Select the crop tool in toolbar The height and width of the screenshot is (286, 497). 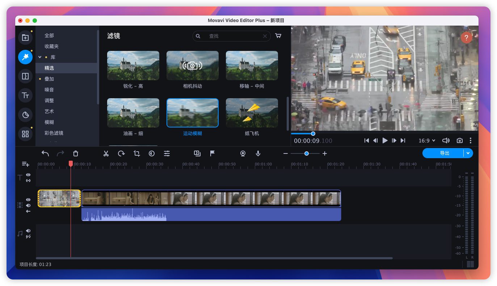[x=136, y=153]
